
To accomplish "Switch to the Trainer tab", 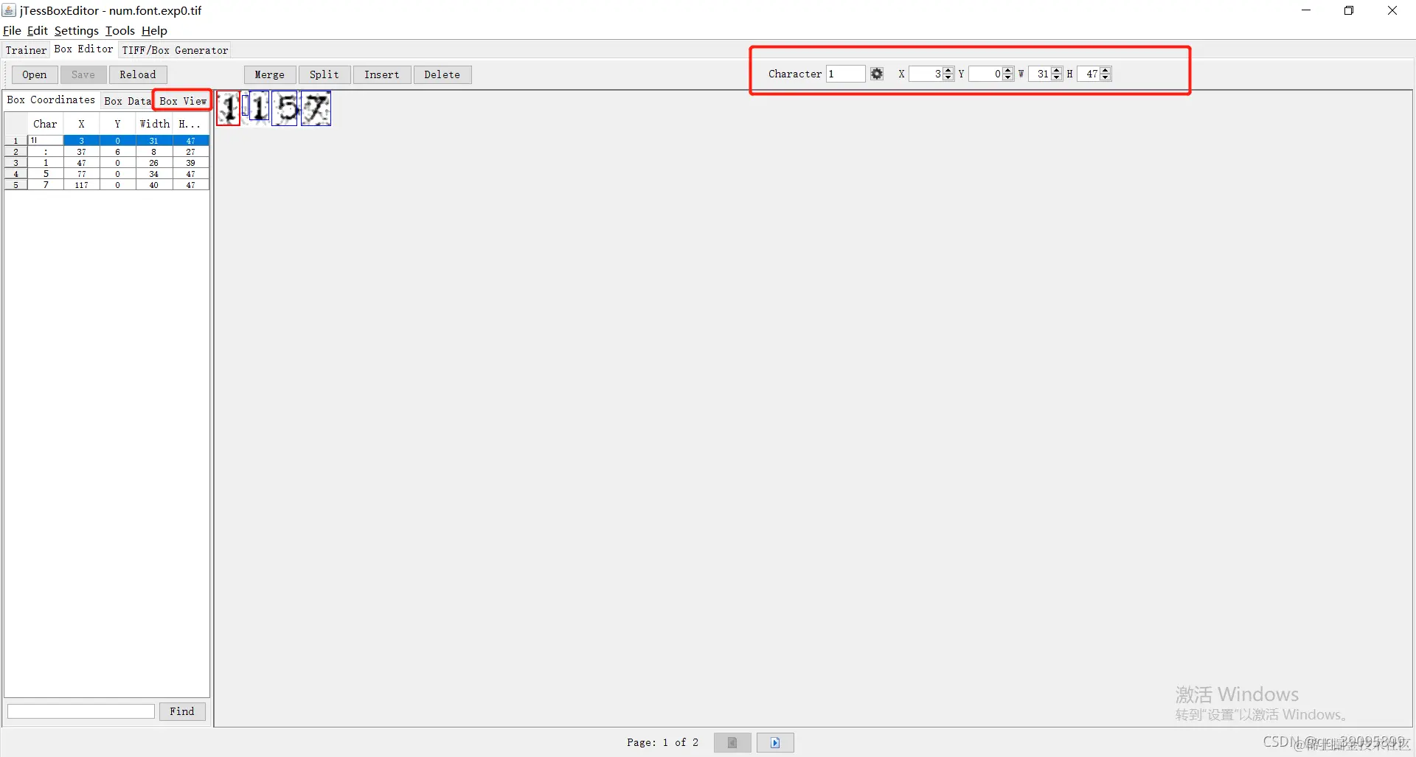I will 26,50.
